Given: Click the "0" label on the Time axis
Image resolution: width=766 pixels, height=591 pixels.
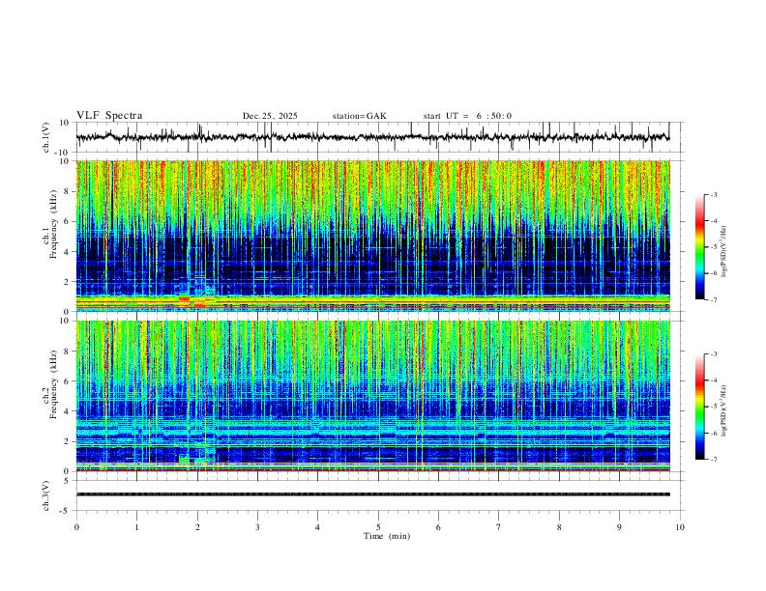Looking at the screenshot, I should point(76,527).
